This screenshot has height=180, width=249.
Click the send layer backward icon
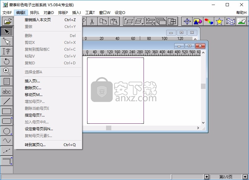pos(140,21)
